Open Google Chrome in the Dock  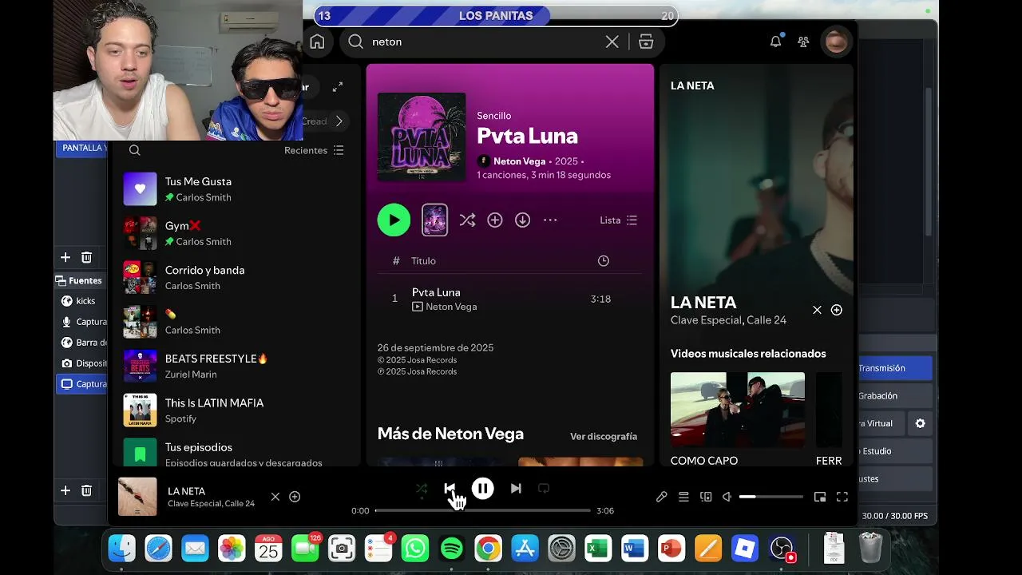(488, 549)
